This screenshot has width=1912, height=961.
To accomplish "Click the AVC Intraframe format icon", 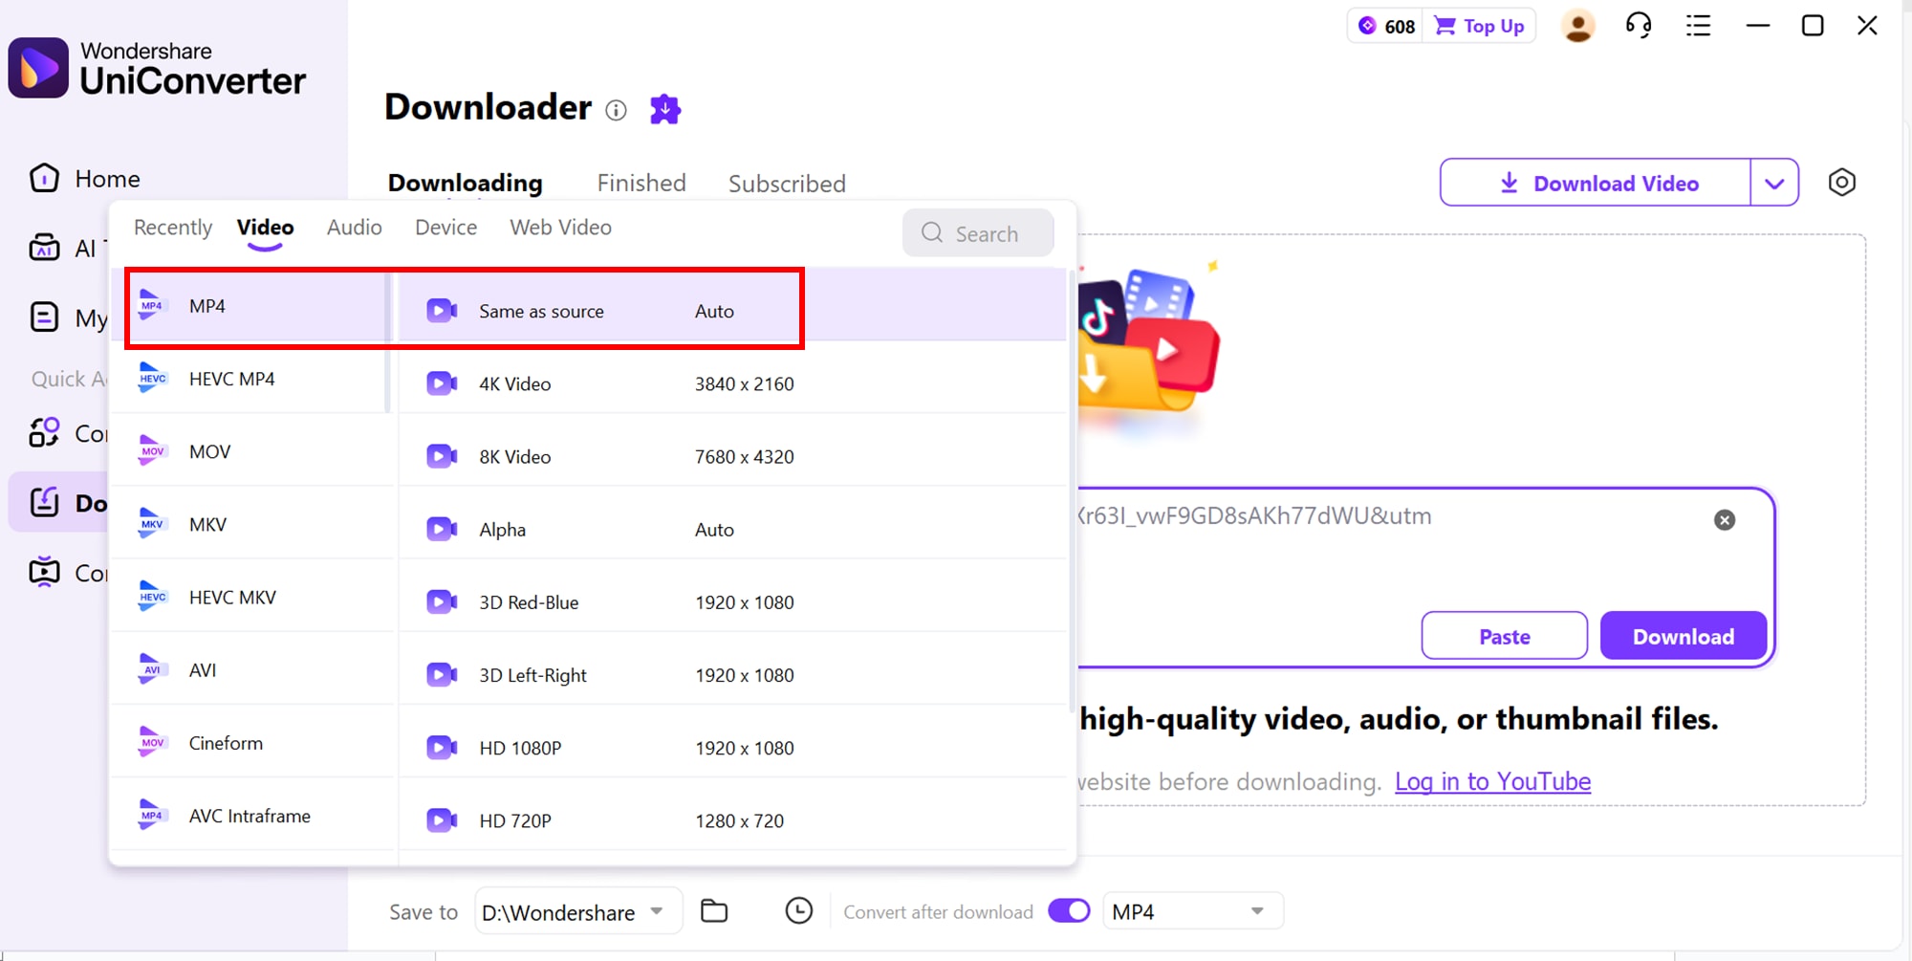I will pyautogui.click(x=152, y=816).
